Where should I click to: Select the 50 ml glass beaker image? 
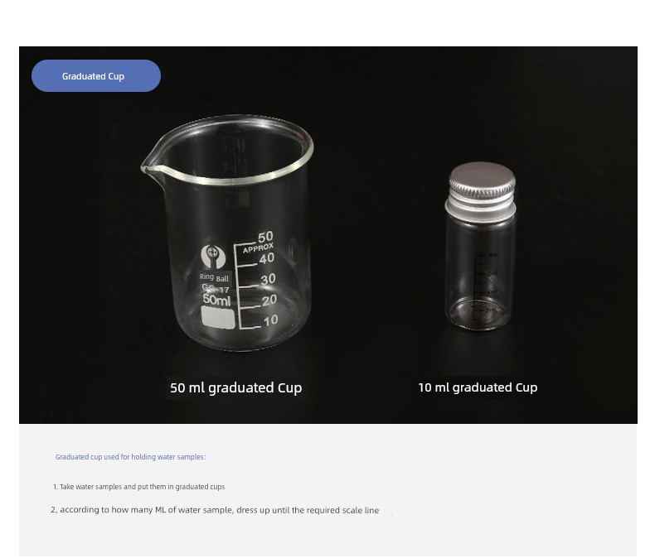[x=228, y=233]
